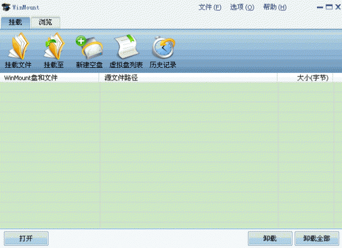Sort by WinMount盘和文件 column header
The image size is (342, 248).
[50, 78]
